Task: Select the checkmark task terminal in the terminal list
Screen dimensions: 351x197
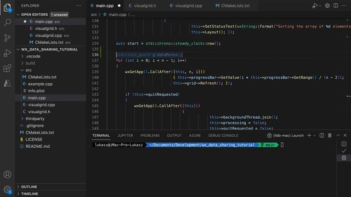Action: pyautogui.click(x=344, y=151)
